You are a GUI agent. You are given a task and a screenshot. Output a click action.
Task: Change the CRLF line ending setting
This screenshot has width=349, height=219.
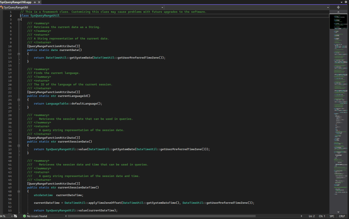click(x=342, y=216)
